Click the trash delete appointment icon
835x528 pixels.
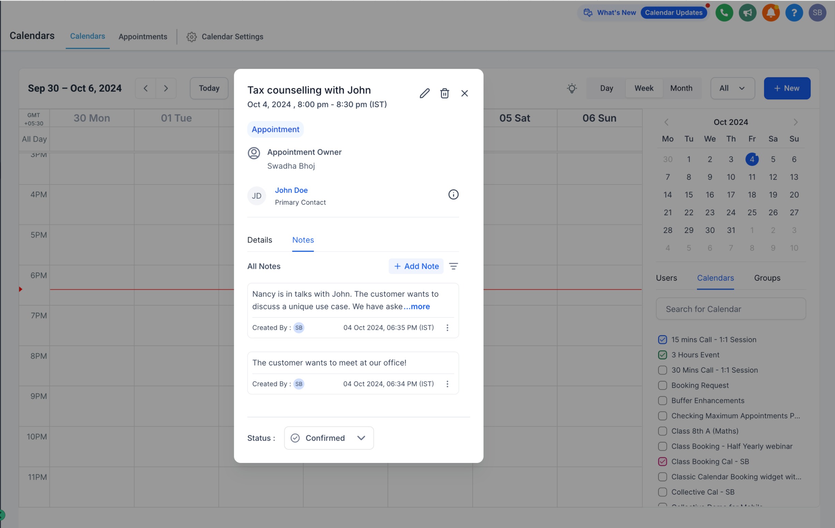click(x=444, y=93)
